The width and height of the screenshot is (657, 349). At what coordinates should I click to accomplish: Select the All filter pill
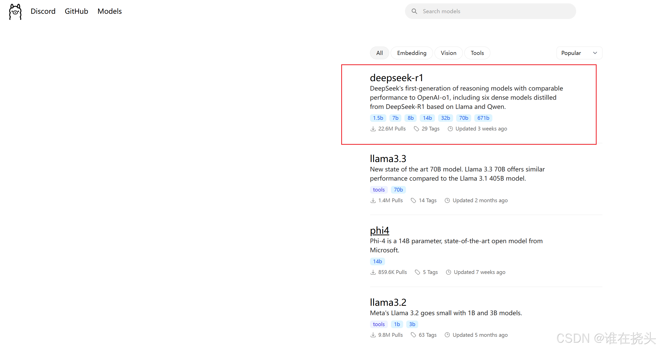[379, 53]
